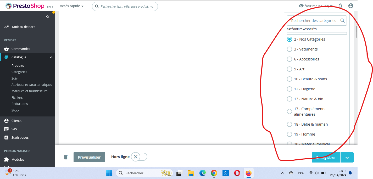The image size is (373, 179).
Task: Click the Commandes basket icon
Action: click(7, 49)
